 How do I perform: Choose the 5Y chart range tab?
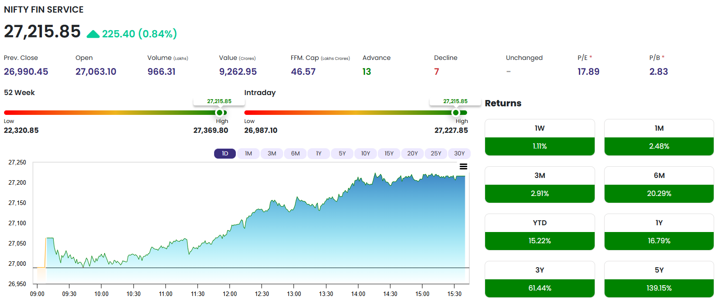click(x=342, y=154)
